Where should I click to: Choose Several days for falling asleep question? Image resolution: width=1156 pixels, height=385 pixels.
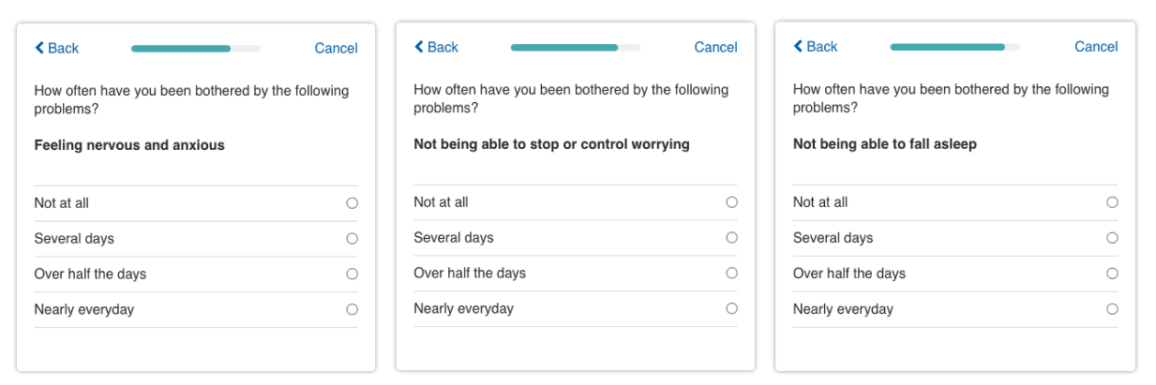[x=1112, y=238]
